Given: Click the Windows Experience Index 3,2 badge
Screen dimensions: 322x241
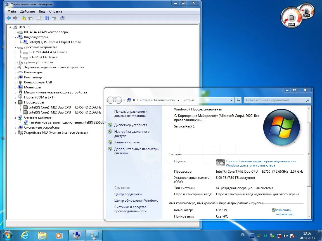Looking at the screenshot, I should [220, 163].
